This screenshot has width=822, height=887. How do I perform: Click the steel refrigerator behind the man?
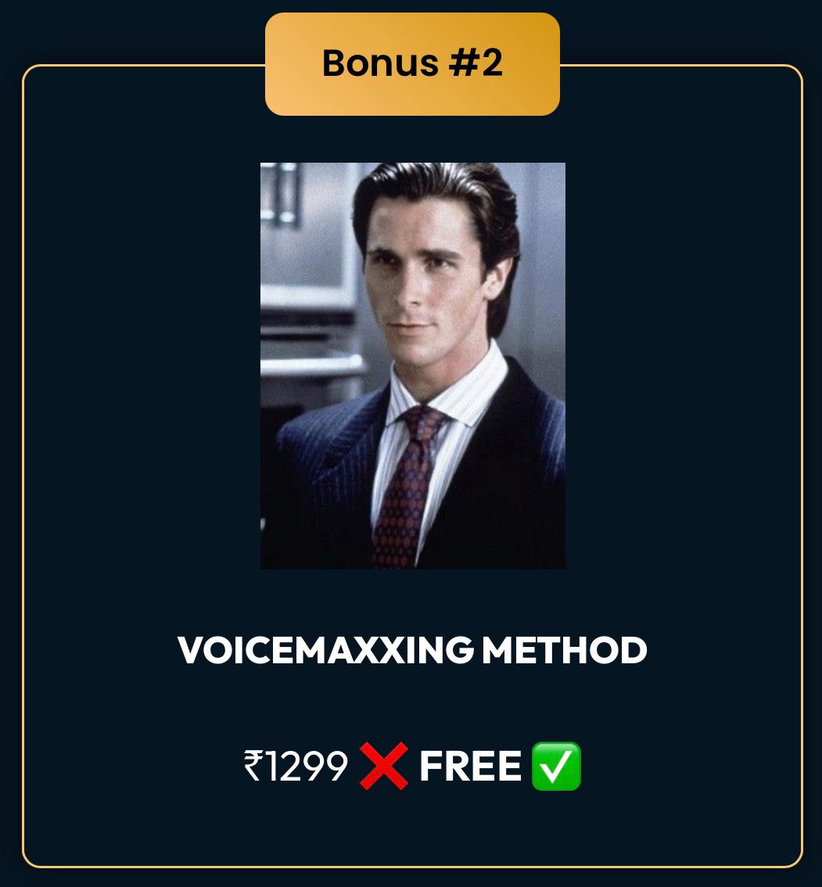[308, 283]
